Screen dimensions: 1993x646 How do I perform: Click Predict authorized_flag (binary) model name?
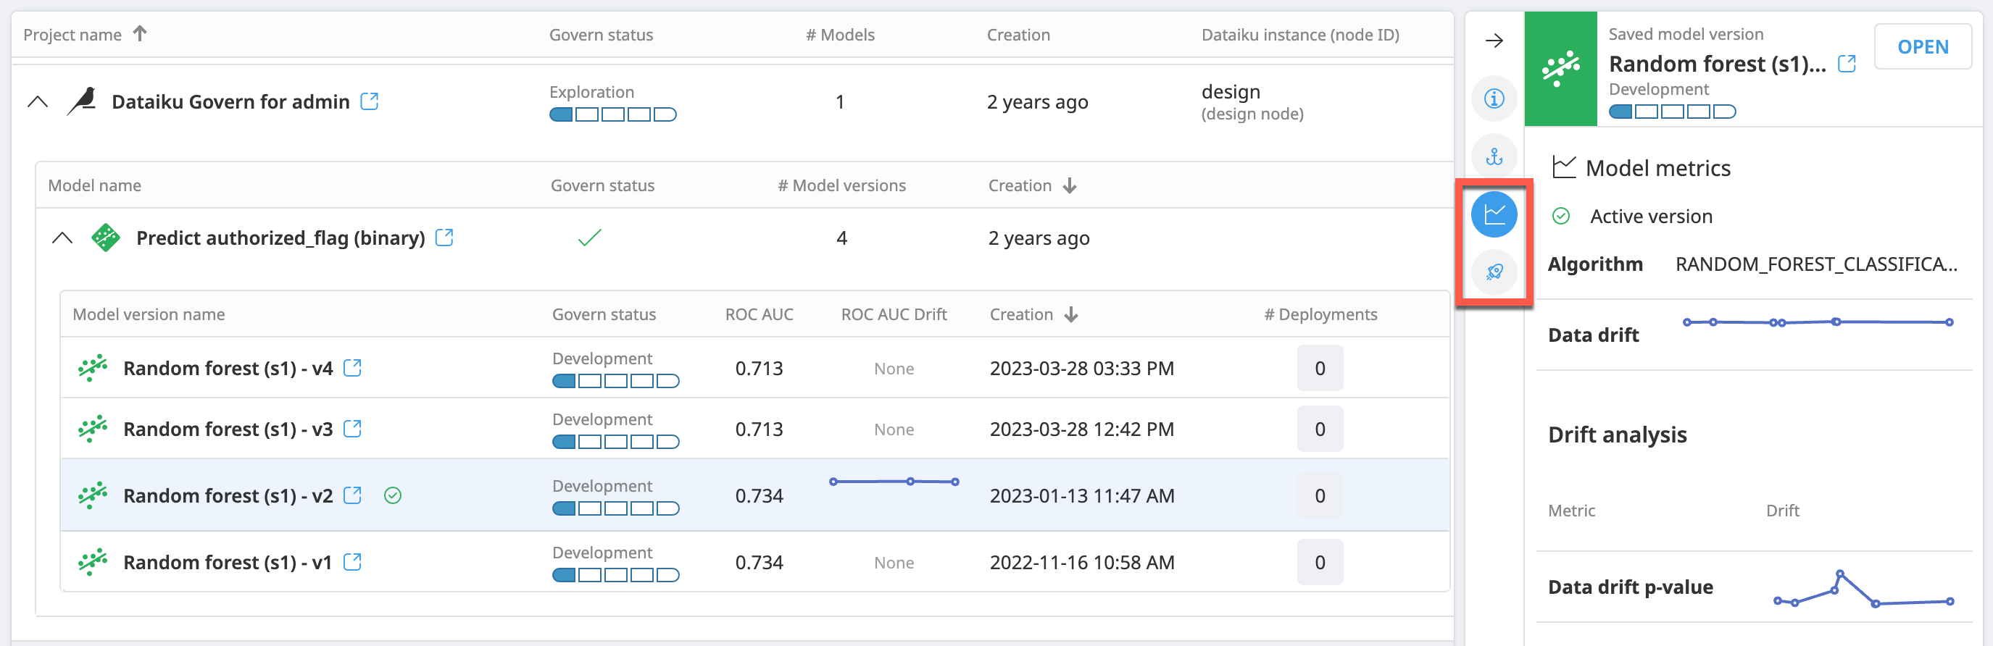tap(280, 238)
